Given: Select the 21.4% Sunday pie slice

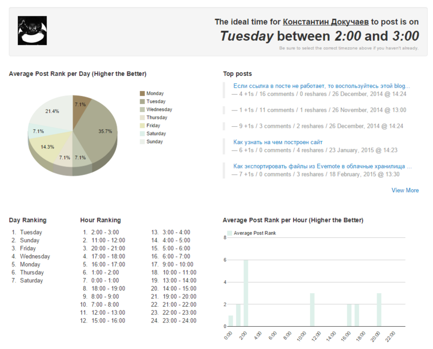Looking at the screenshot, I should tap(51, 111).
